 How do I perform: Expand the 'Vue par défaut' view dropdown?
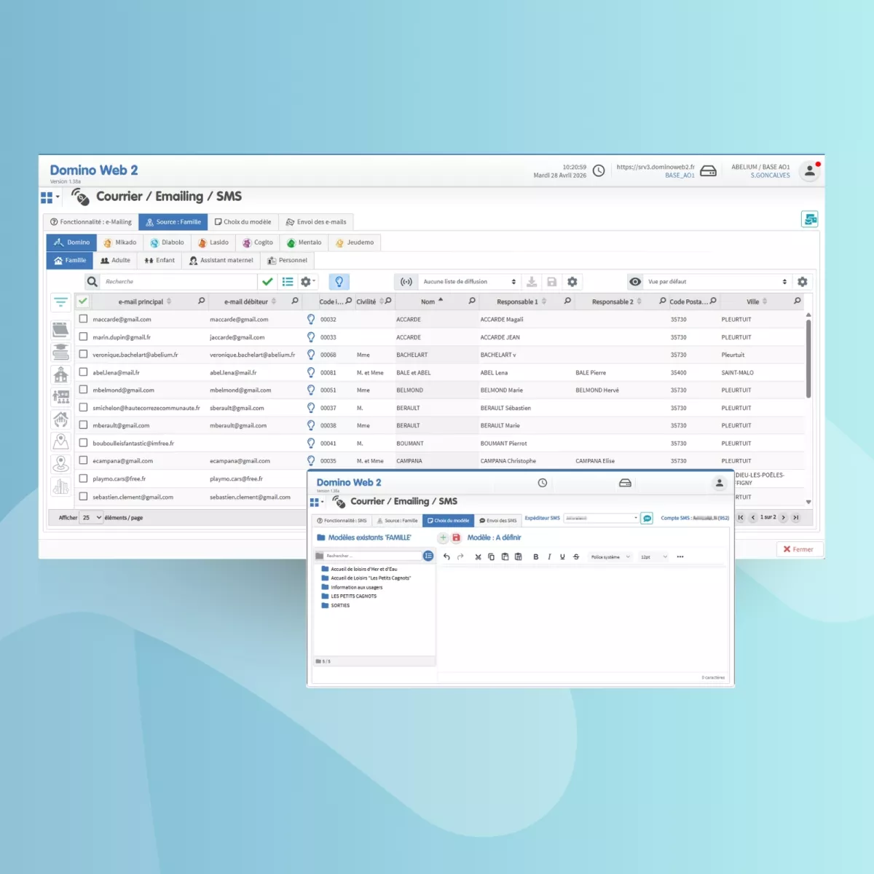coord(717,282)
